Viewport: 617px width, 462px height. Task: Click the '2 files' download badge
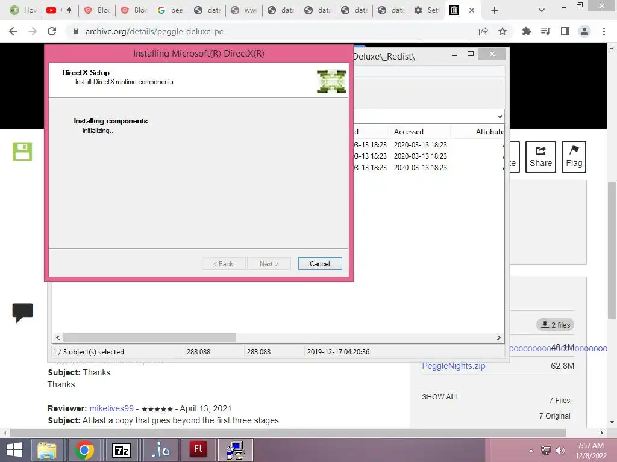(555, 325)
